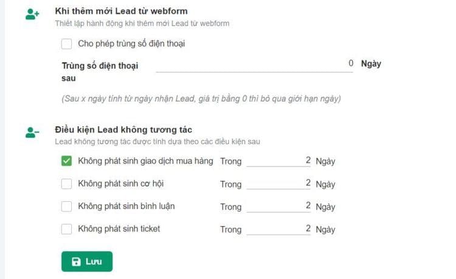The height and width of the screenshot is (279, 456).
Task: Focus the Trùng số điện thoại sau days field
Action: tap(254, 64)
